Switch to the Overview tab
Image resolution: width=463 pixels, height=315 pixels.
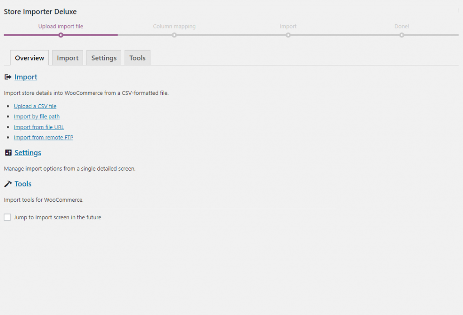(29, 58)
